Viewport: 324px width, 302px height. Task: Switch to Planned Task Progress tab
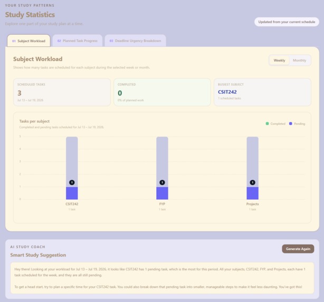pos(78,41)
